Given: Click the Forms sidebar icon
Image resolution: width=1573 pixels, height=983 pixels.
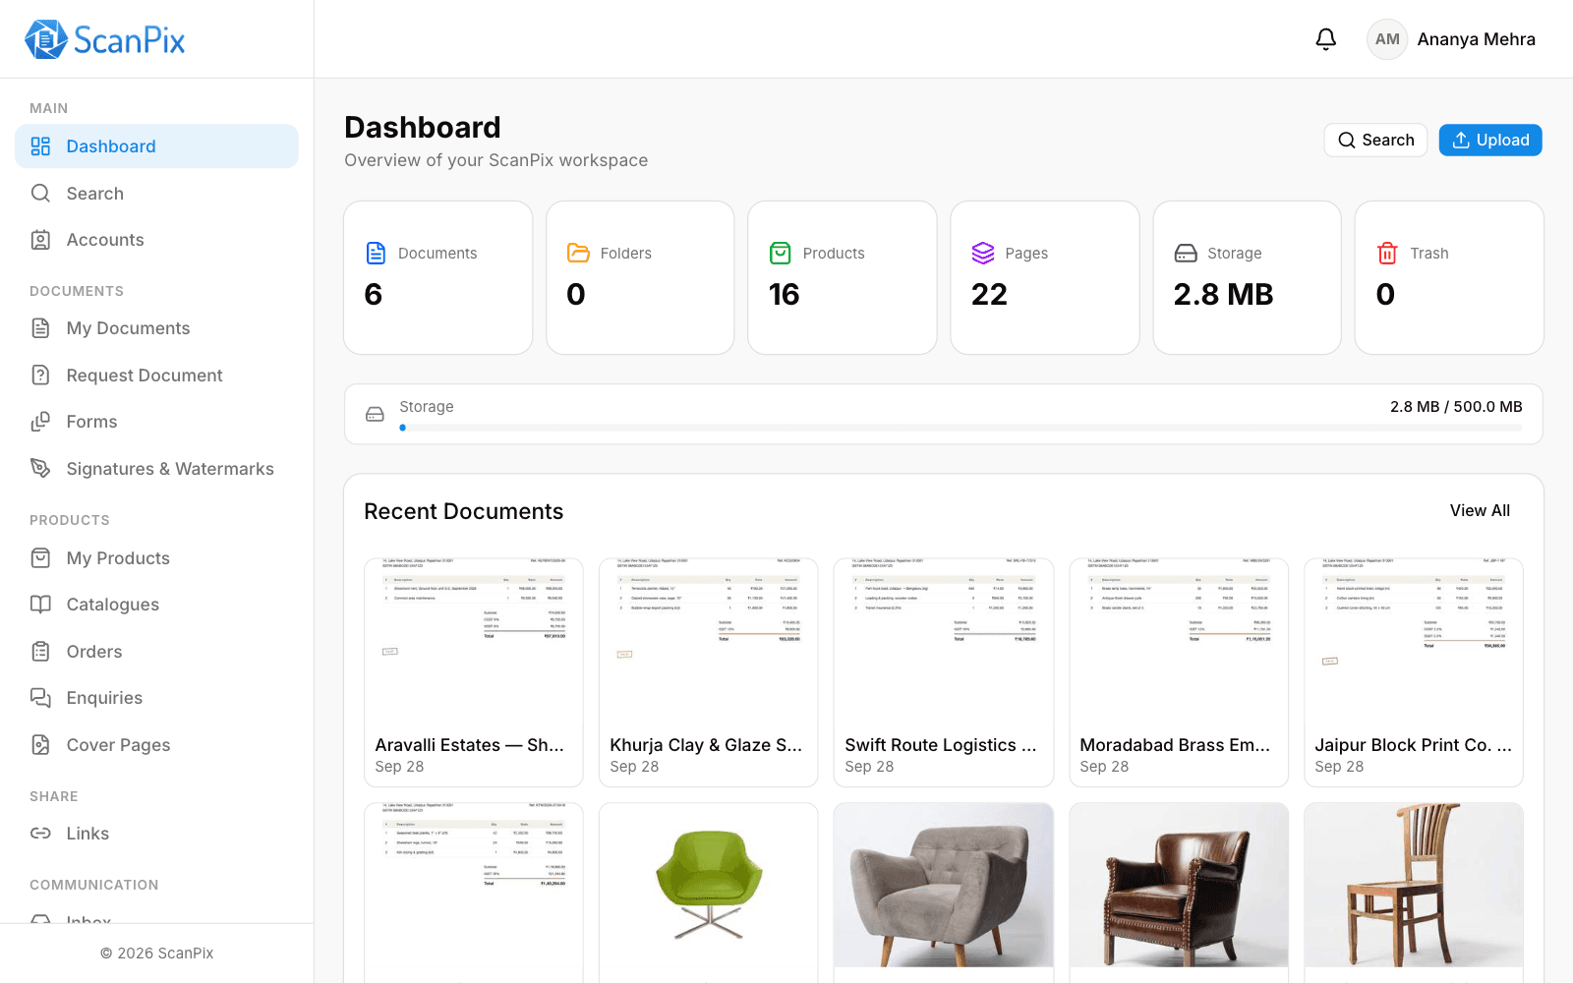Looking at the screenshot, I should pos(40,421).
